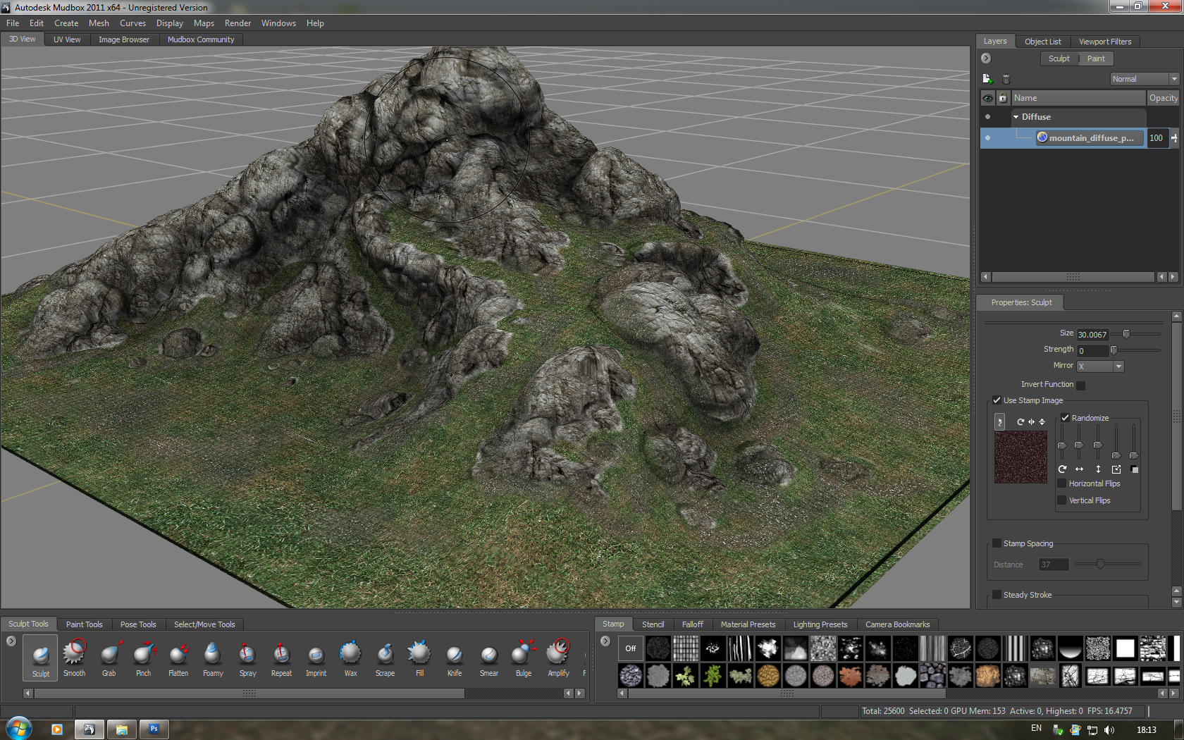Activate the Knife sculpt tool
1184x740 pixels.
click(x=455, y=655)
